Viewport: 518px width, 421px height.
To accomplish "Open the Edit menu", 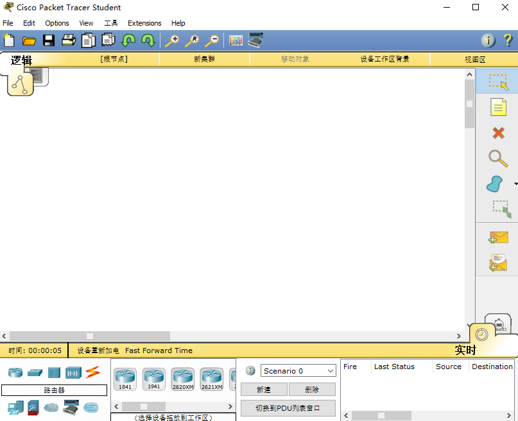I will [29, 23].
